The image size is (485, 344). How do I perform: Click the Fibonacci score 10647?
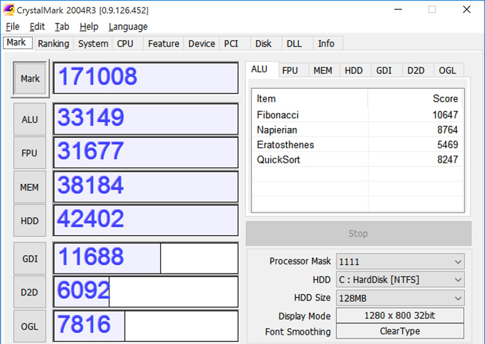point(445,115)
